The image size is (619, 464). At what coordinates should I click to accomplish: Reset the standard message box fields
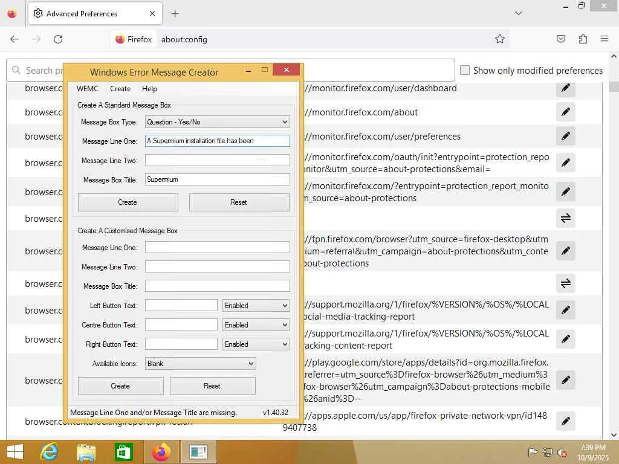click(239, 202)
